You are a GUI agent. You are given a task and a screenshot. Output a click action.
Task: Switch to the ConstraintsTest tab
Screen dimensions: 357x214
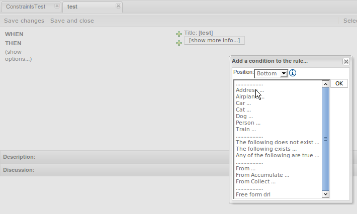29,7
